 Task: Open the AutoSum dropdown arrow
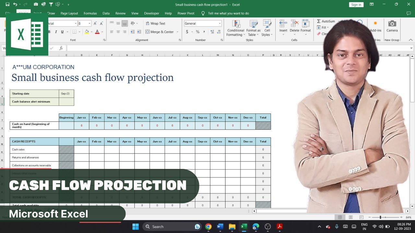pos(338,21)
